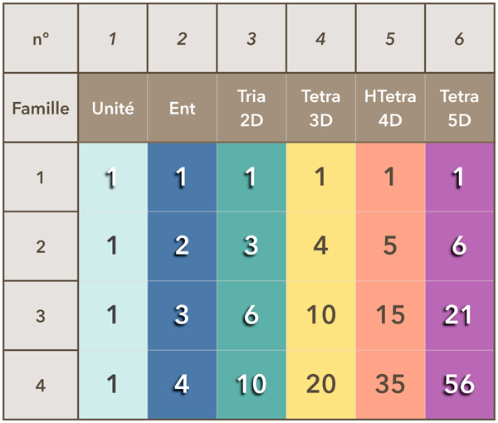This screenshot has height=423, width=498.
Task: Click the 'HTetra 4D' column header
Action: pos(390,109)
